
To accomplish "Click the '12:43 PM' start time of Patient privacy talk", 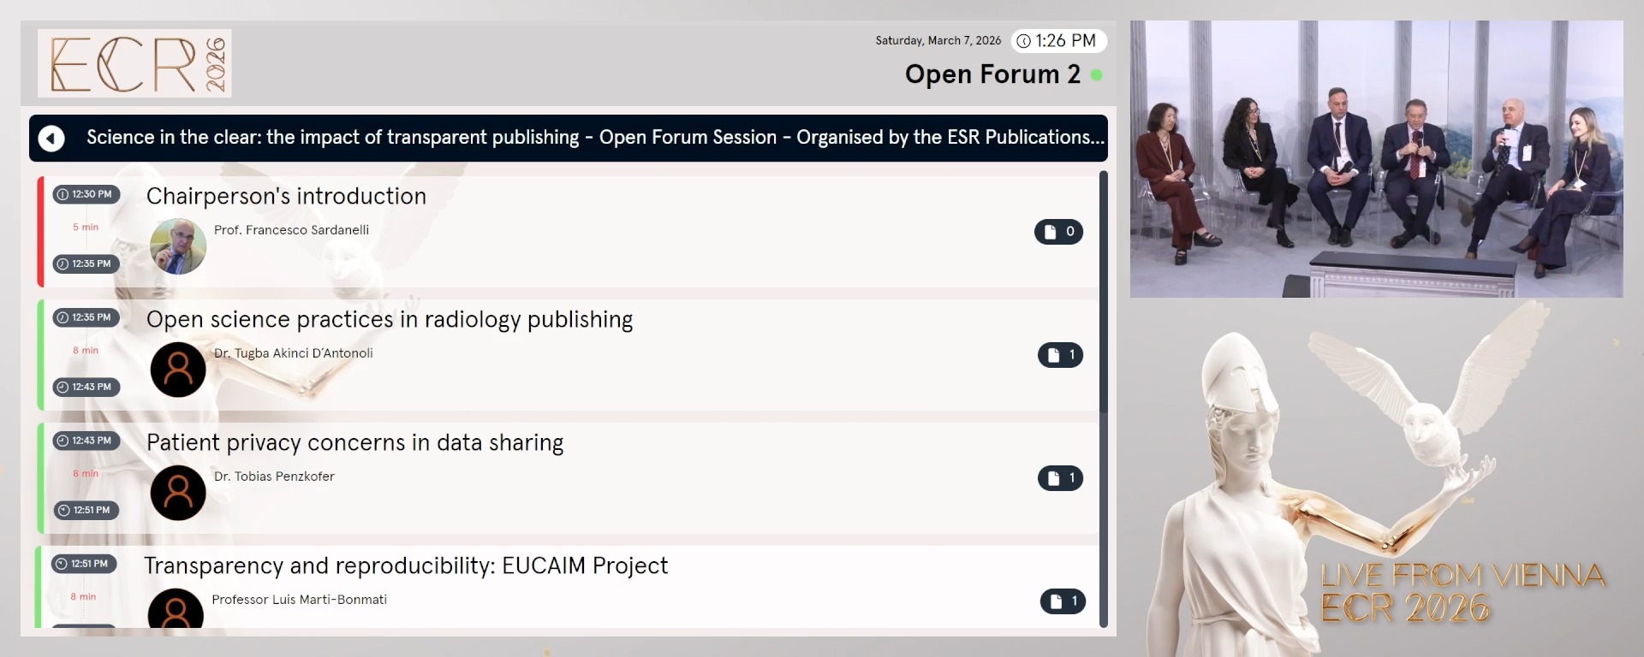I will tap(86, 441).
